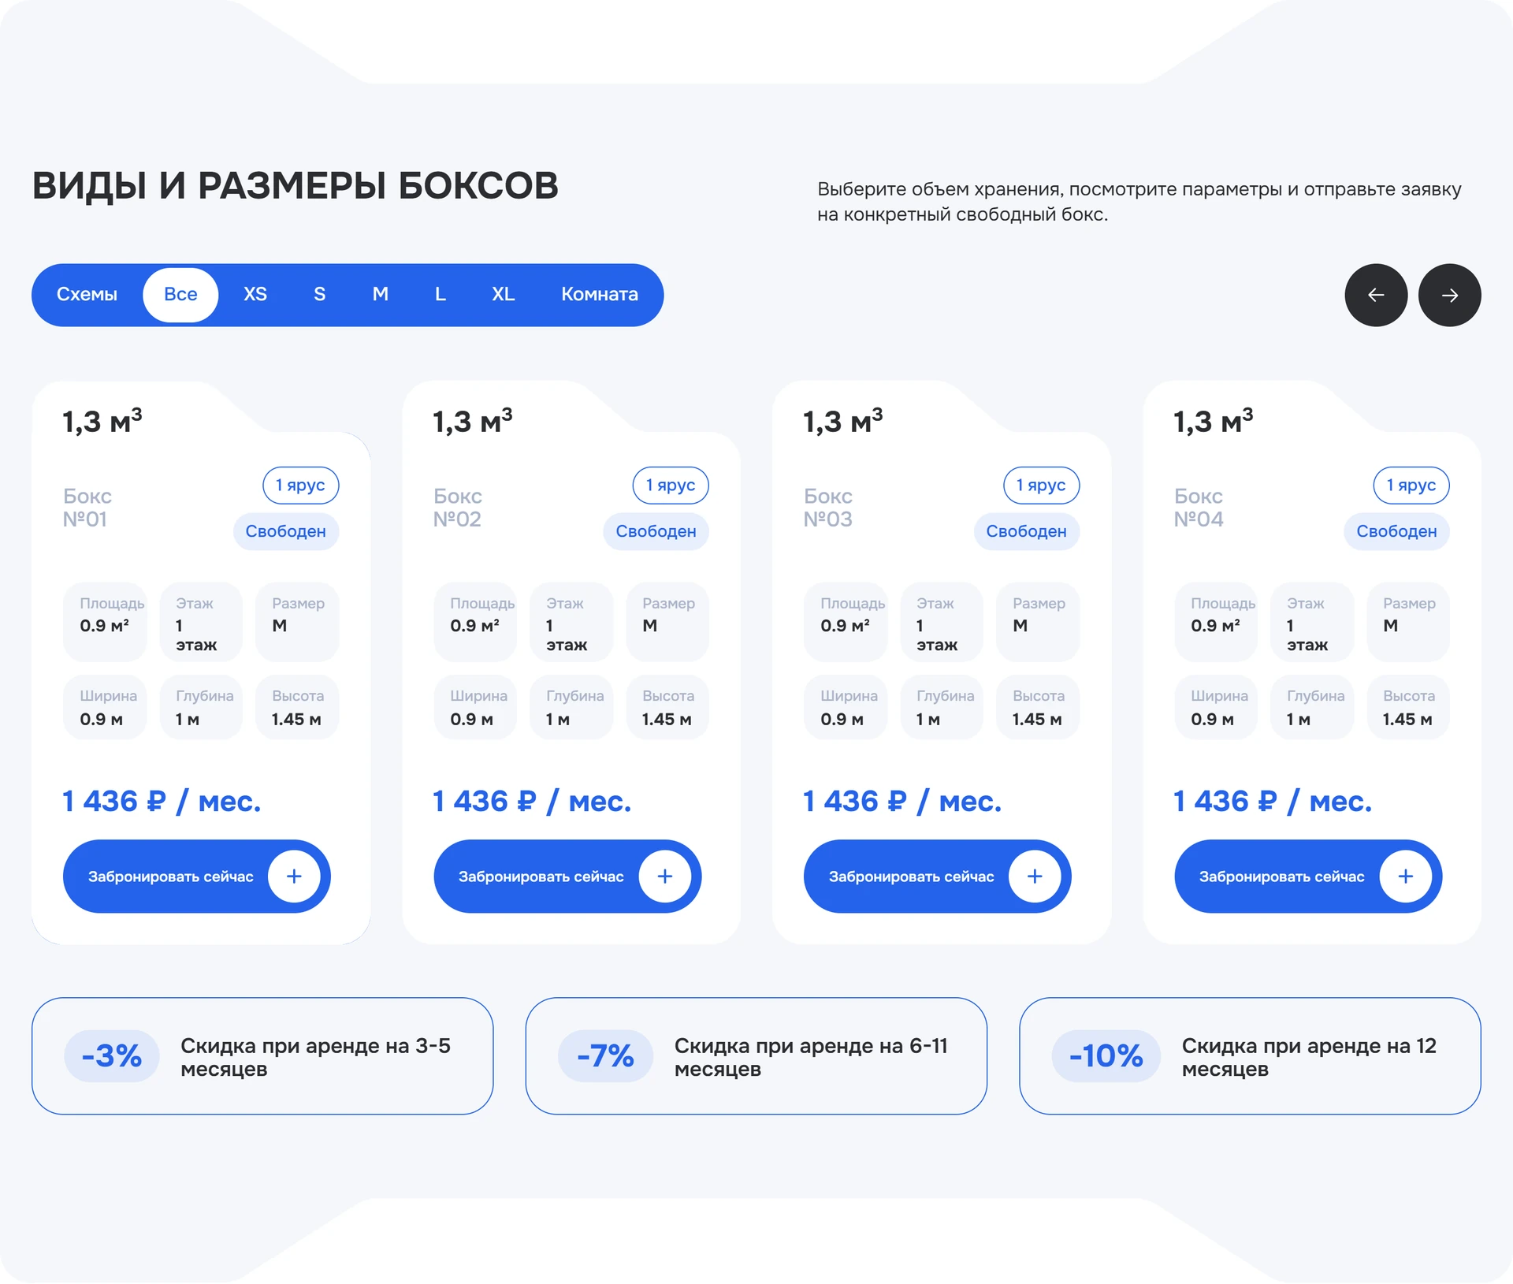Click the 1 ярус badge on Бокс №01
Image resolution: width=1513 pixels, height=1284 pixels.
pyautogui.click(x=300, y=486)
